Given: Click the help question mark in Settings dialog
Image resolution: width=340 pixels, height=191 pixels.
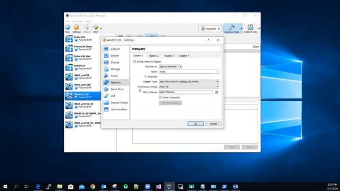Looking at the screenshot, I should tap(208, 40).
